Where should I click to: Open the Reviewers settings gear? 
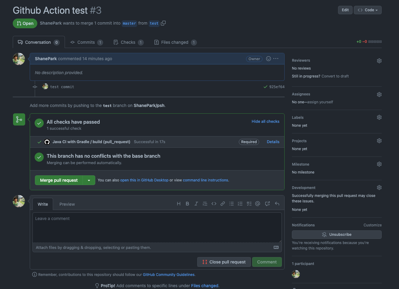pyautogui.click(x=379, y=61)
